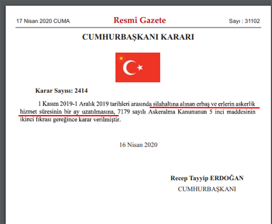Click the title 'CUMHURBAŞKANI' under signature
Image resolution: width=272 pixels, height=224 pixels.
[207, 189]
